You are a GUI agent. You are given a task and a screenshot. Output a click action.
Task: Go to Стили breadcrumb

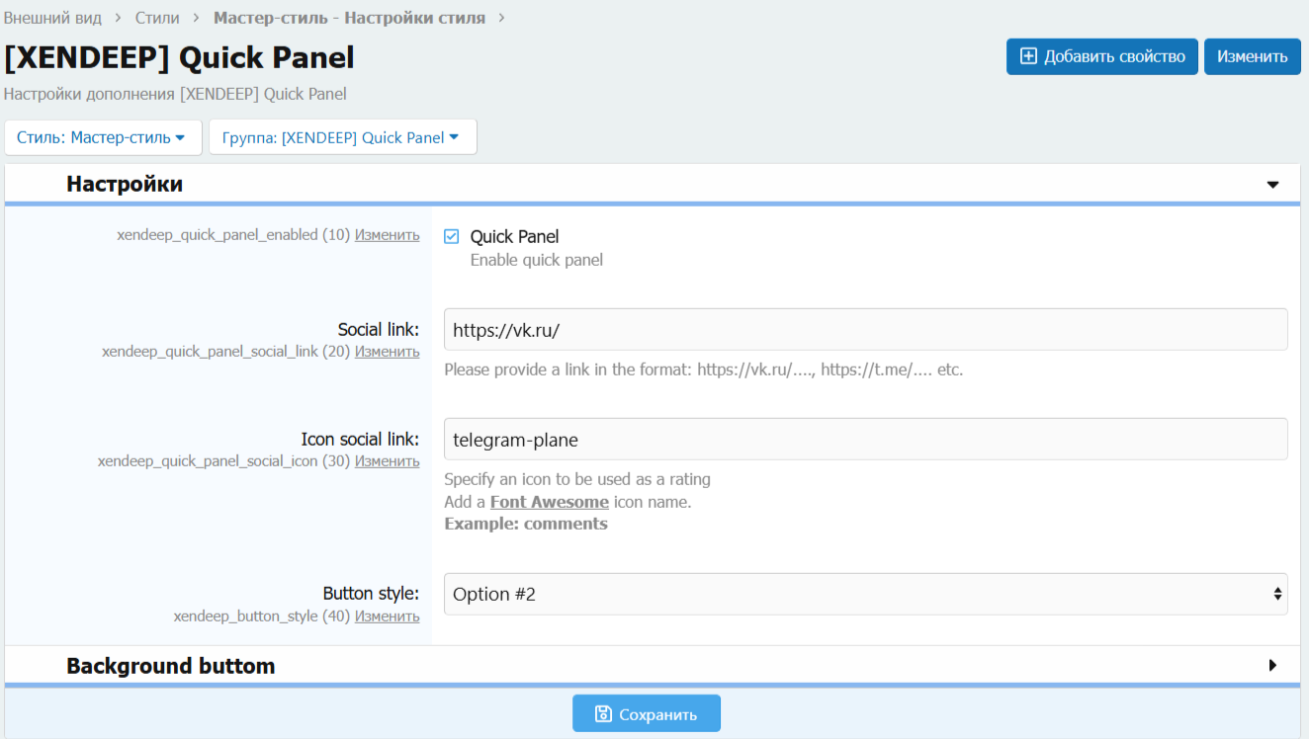click(x=157, y=18)
